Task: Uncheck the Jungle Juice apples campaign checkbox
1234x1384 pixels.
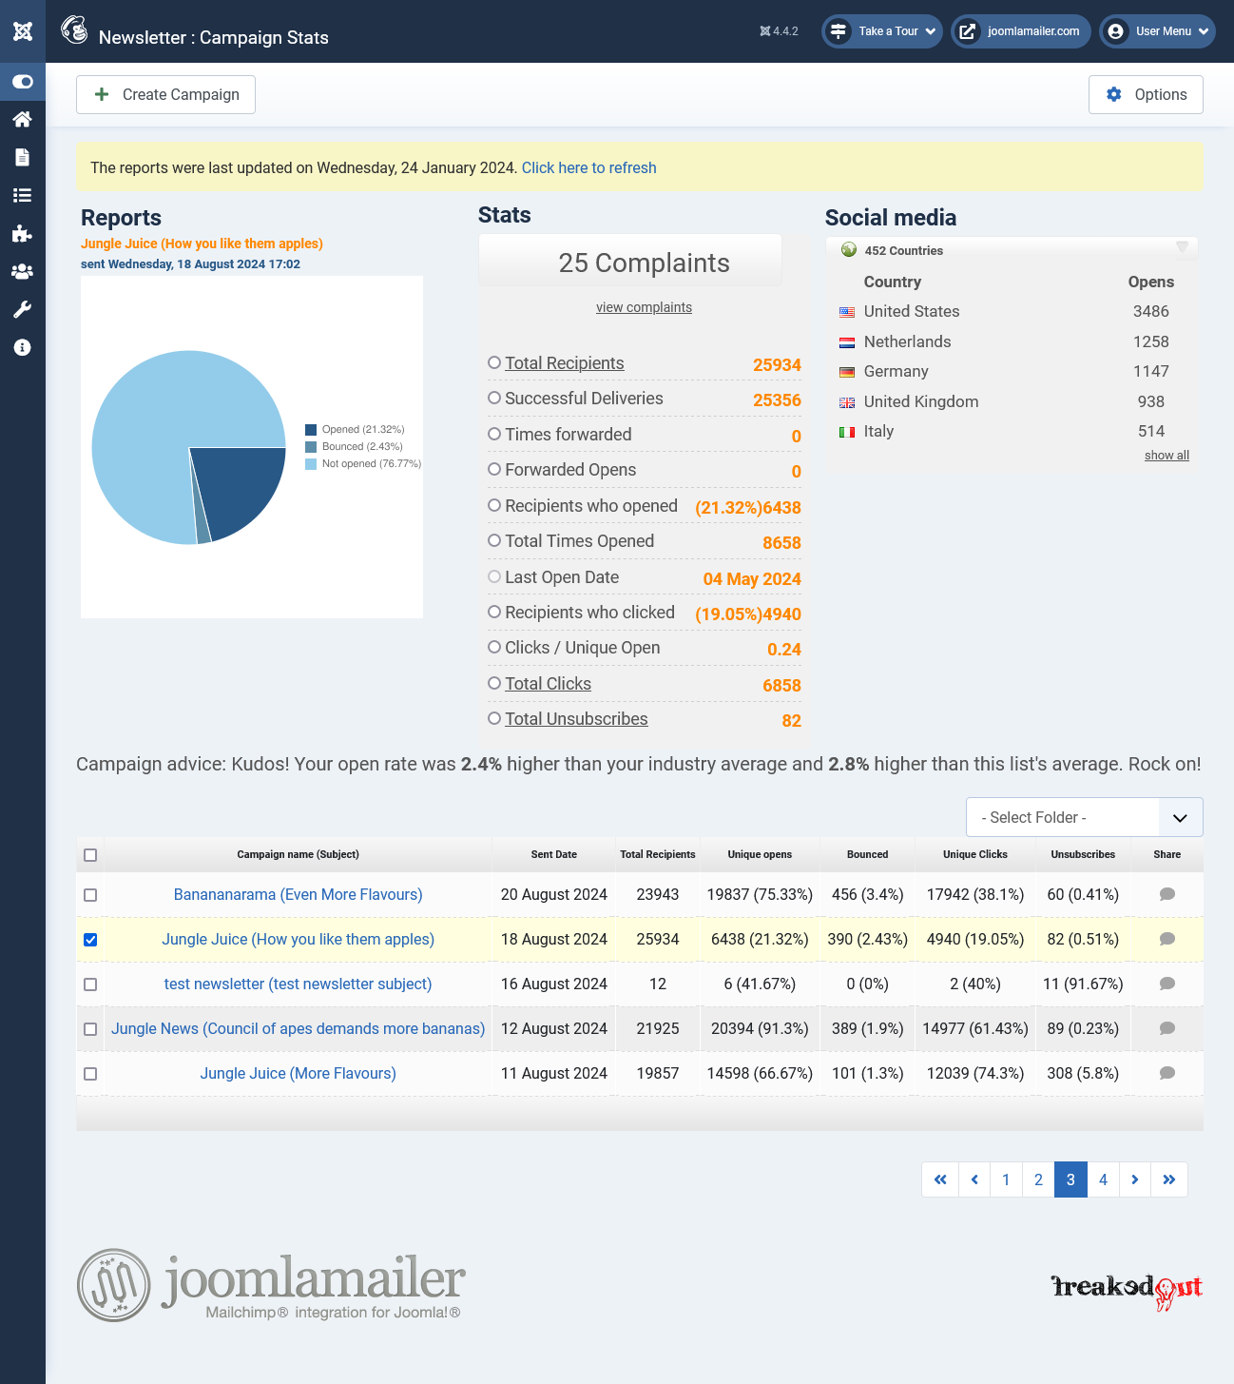Action: tap(90, 940)
